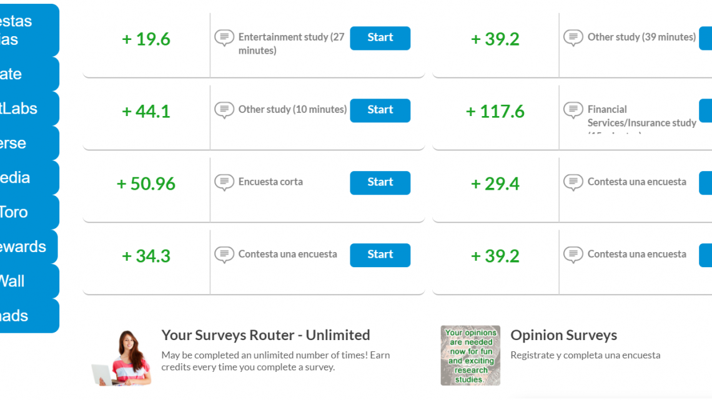Start the Encuesta corta survey

pyautogui.click(x=380, y=183)
